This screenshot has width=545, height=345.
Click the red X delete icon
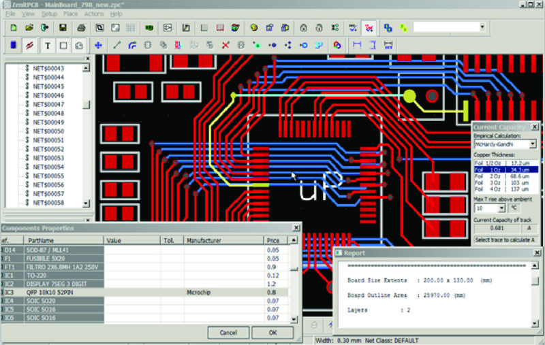[x=225, y=46]
